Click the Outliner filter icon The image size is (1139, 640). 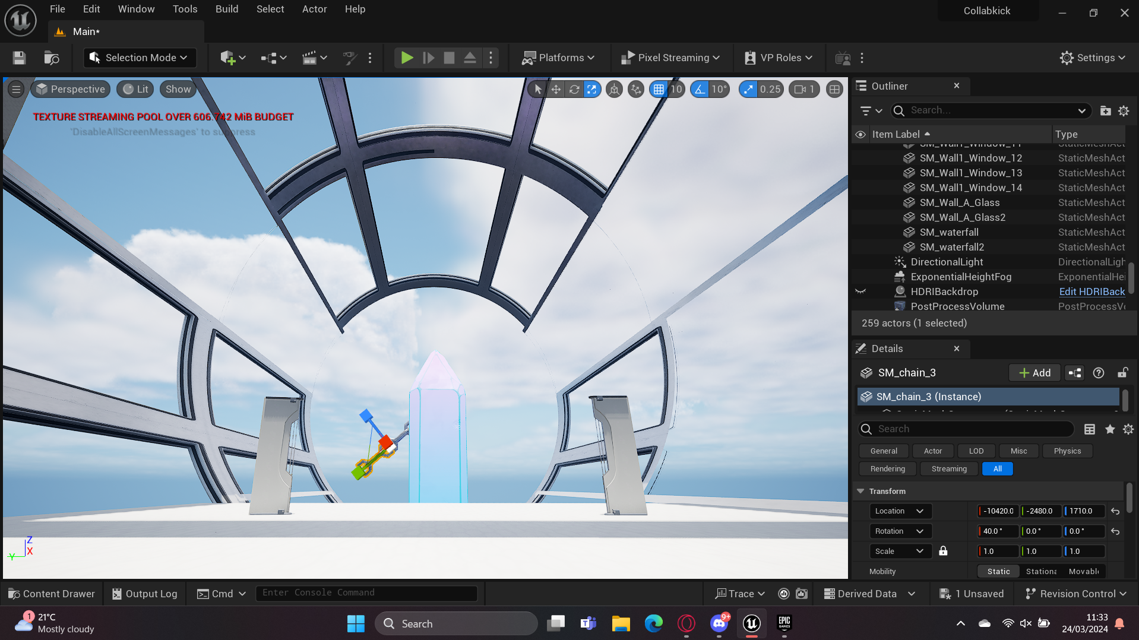[871, 110]
